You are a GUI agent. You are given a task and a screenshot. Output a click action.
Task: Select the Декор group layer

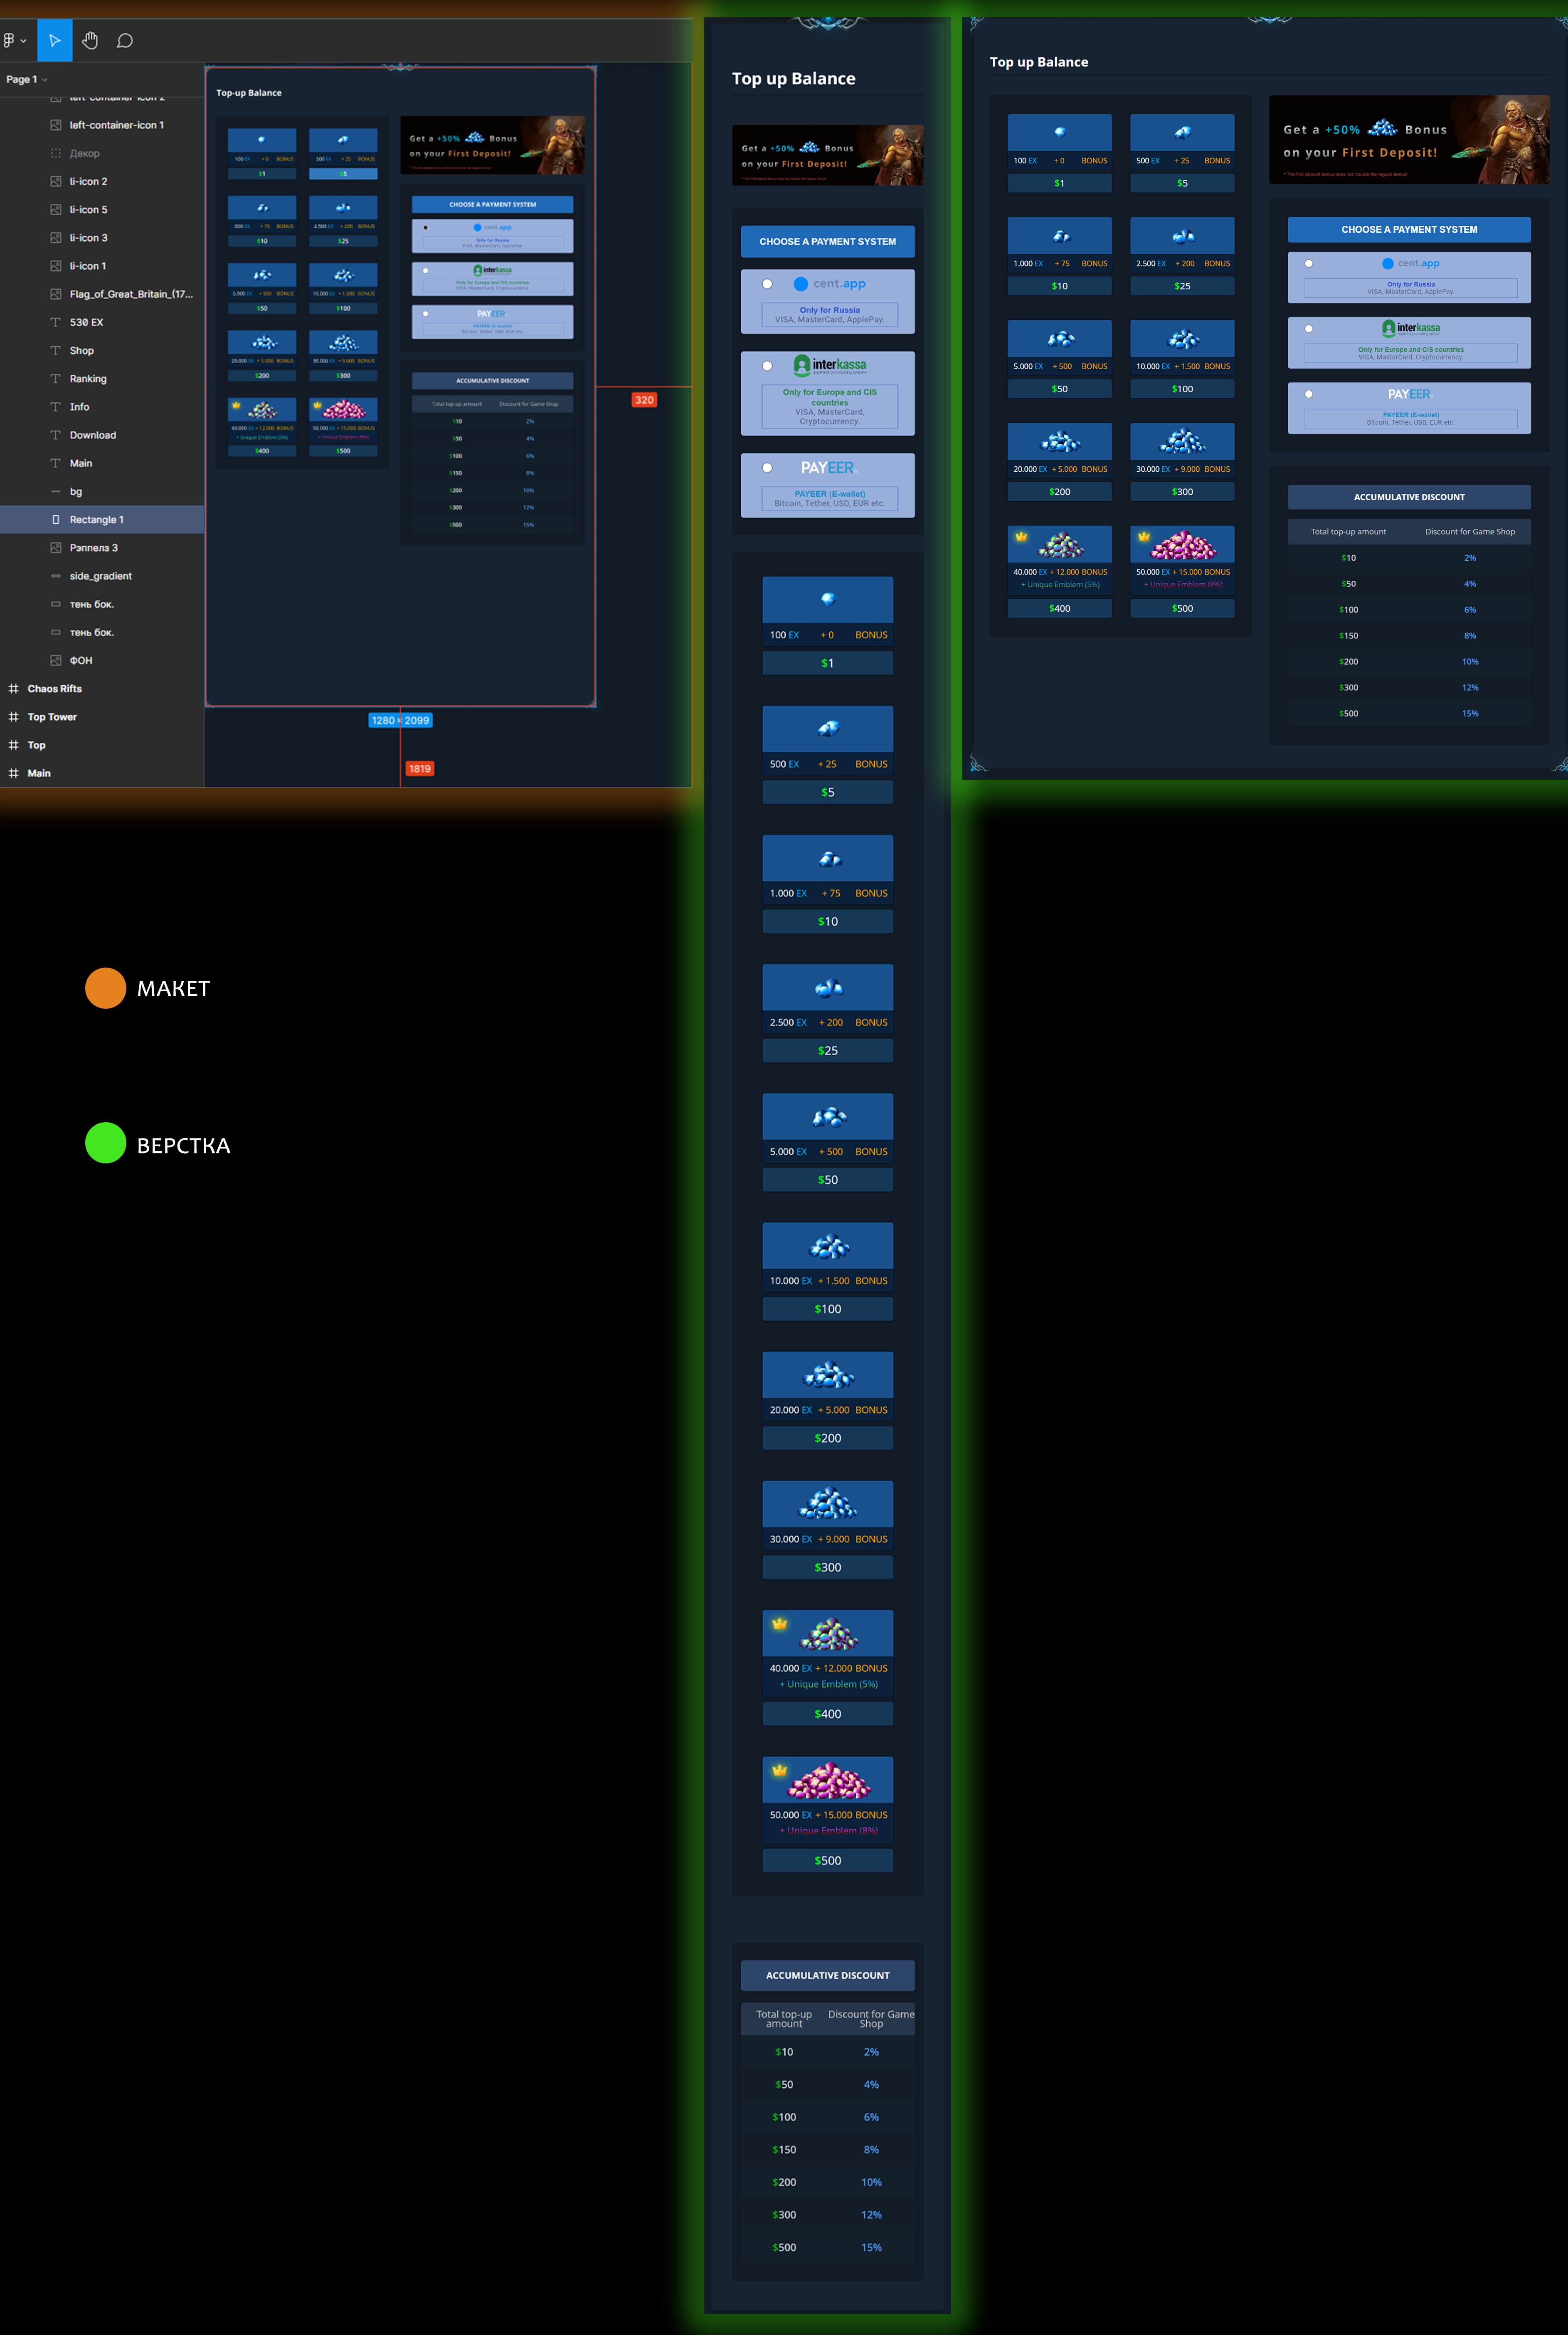(x=102, y=153)
